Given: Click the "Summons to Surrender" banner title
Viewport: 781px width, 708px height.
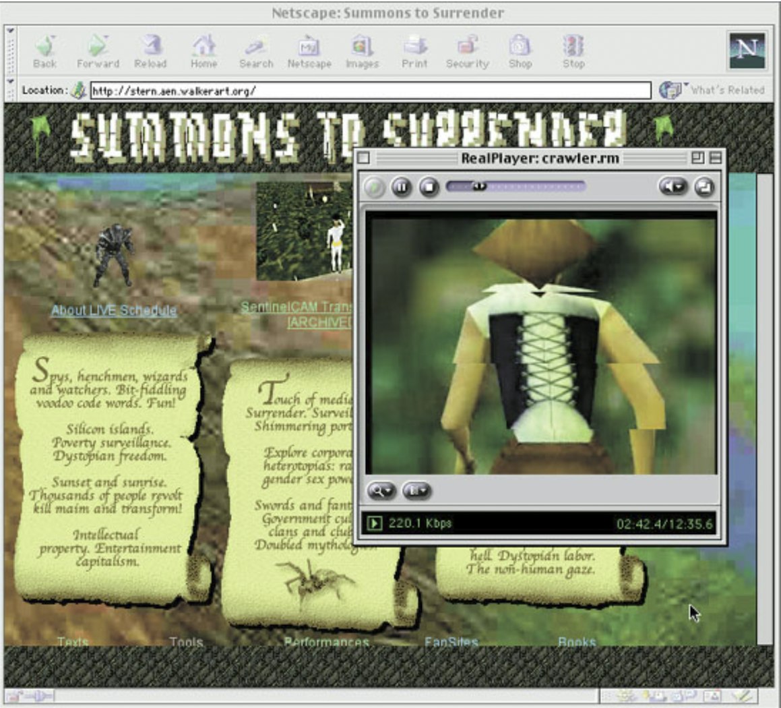Looking at the screenshot, I should point(348,136).
